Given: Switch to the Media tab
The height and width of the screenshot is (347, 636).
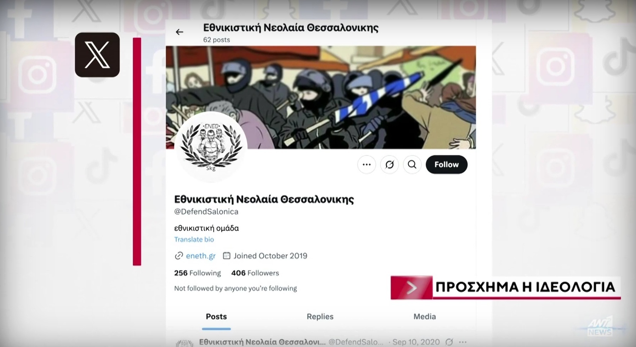Looking at the screenshot, I should pos(424,317).
